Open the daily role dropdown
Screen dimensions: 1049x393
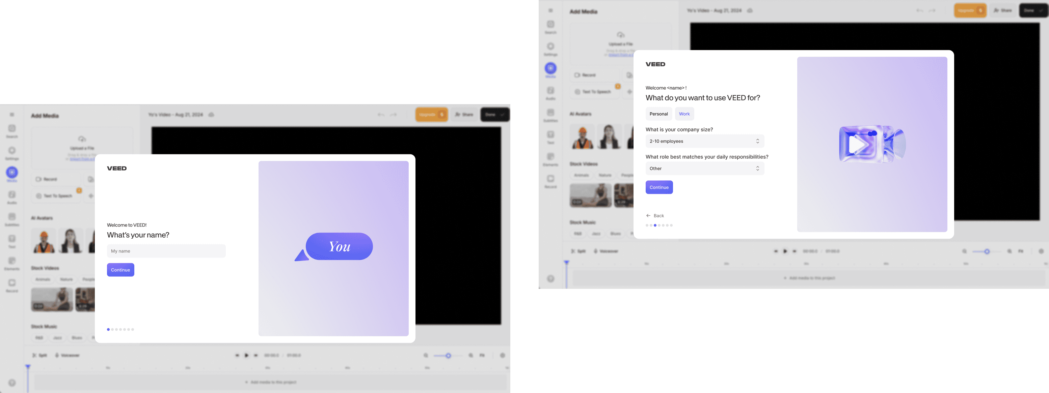tap(704, 169)
